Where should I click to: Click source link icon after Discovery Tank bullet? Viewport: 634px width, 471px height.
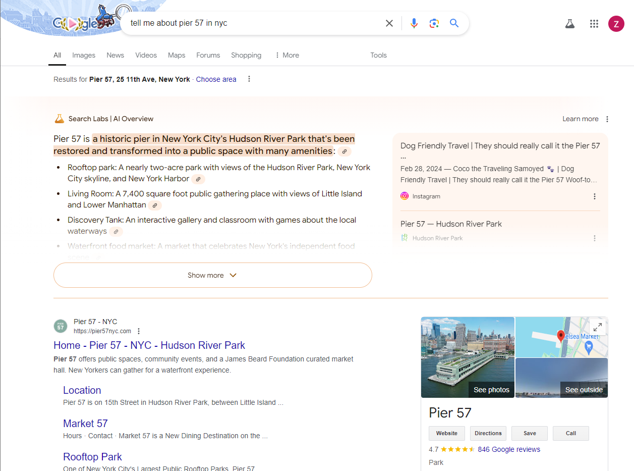pyautogui.click(x=116, y=232)
